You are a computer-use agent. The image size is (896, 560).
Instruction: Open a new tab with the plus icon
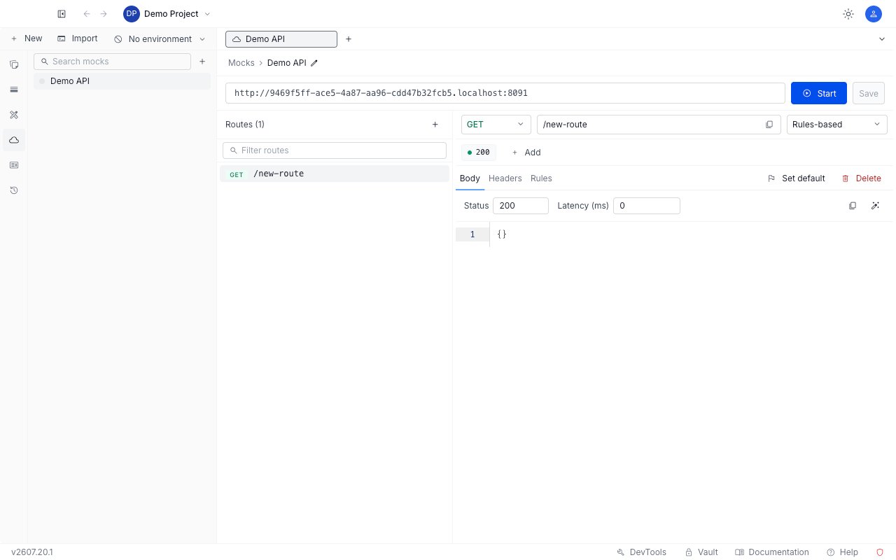coord(349,39)
